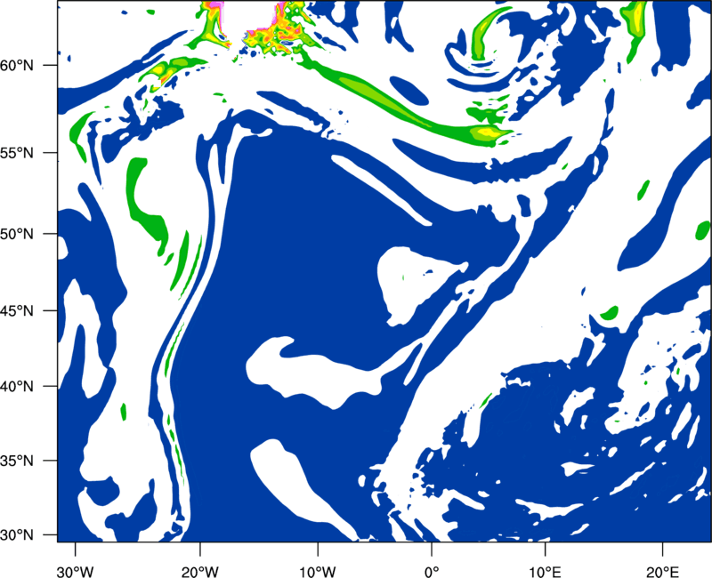Click the 60°N latitude label
The width and height of the screenshot is (712, 578).
[17, 65]
